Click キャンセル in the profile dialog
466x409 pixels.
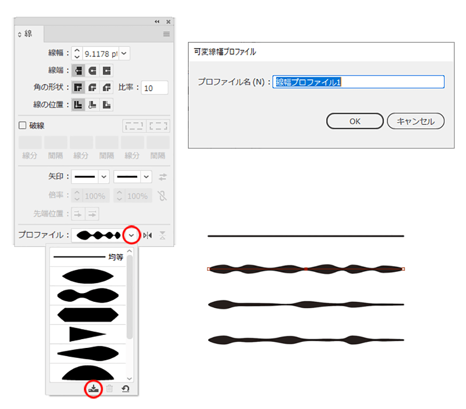pos(416,121)
